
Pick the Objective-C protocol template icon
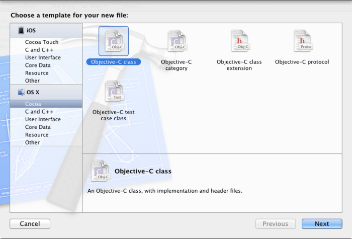coord(302,41)
